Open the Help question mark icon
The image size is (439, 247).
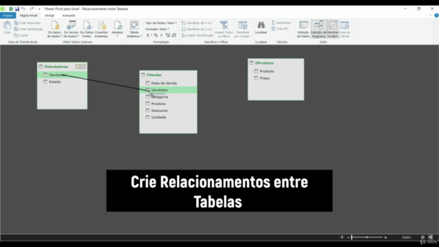436,15
